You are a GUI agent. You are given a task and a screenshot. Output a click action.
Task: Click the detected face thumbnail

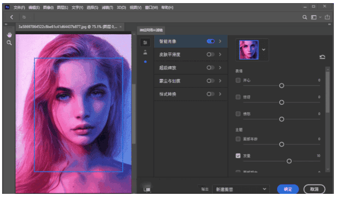[249, 50]
